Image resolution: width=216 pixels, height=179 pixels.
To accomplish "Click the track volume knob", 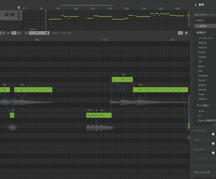I will 7,14.
